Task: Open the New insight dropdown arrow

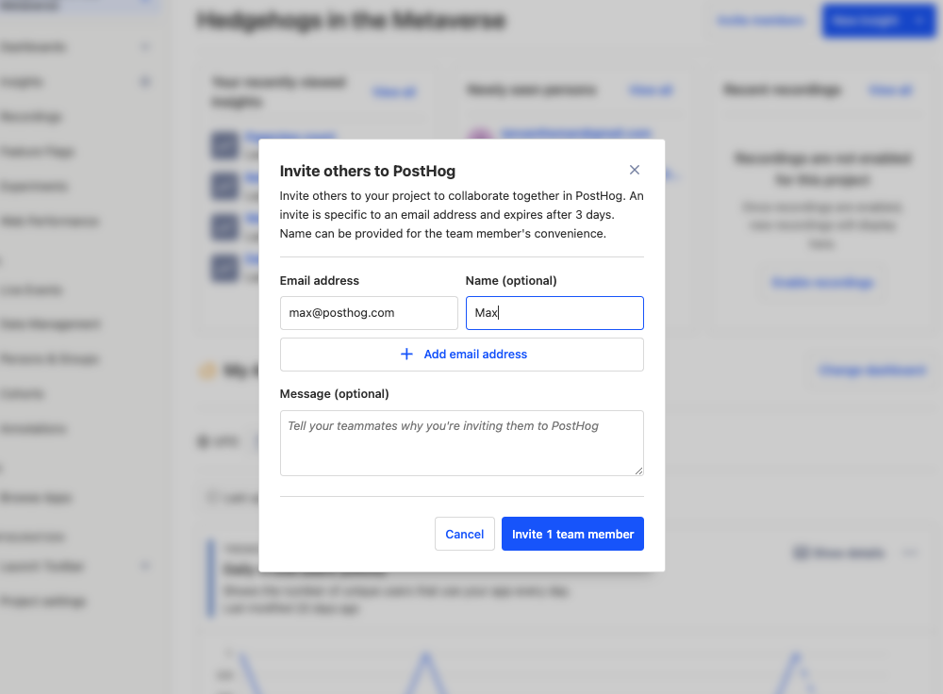Action: (919, 21)
